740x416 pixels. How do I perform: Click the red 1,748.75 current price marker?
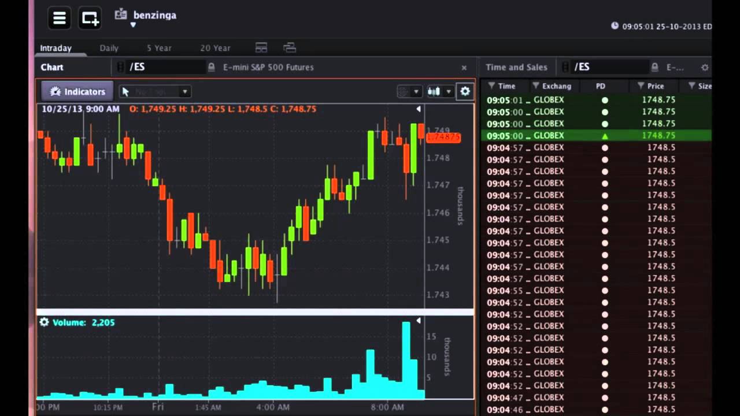[443, 137]
